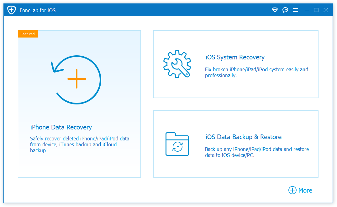The width and height of the screenshot is (337, 207).
Task: Click the FoneLab for iOS window title
Action: pos(38,10)
